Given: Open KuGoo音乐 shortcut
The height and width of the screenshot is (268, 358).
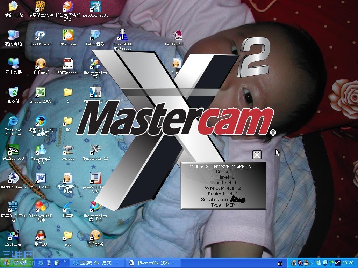Looking at the screenshot, I should click(x=95, y=38).
